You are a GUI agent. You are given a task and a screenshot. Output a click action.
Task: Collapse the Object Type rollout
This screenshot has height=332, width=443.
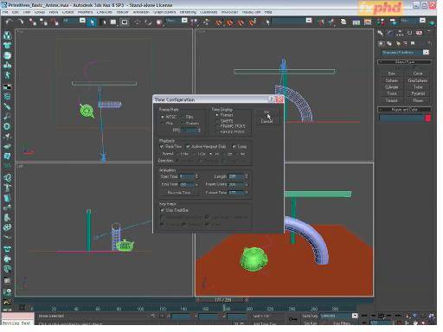(404, 62)
